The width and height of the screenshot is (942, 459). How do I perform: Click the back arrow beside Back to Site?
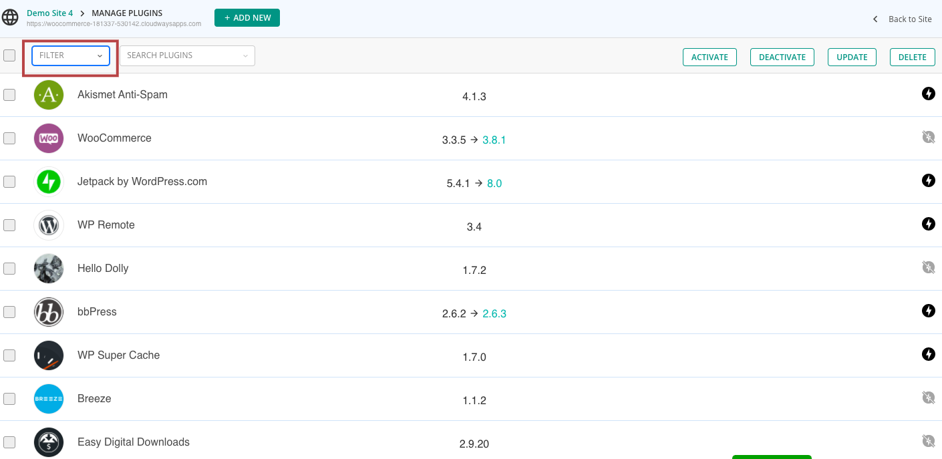[875, 19]
